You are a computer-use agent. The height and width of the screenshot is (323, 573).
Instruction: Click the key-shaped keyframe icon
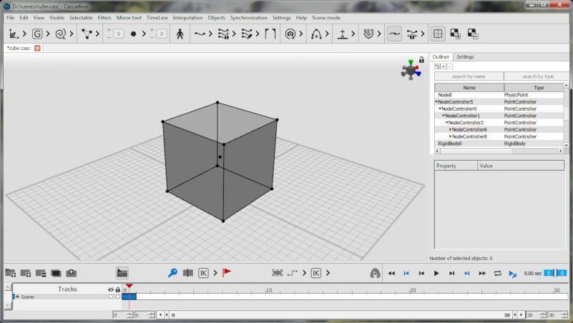pyautogui.click(x=172, y=272)
